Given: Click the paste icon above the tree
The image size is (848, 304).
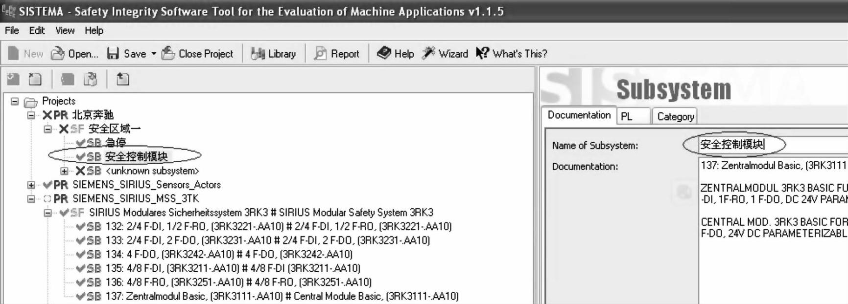Looking at the screenshot, I should coord(91,79).
